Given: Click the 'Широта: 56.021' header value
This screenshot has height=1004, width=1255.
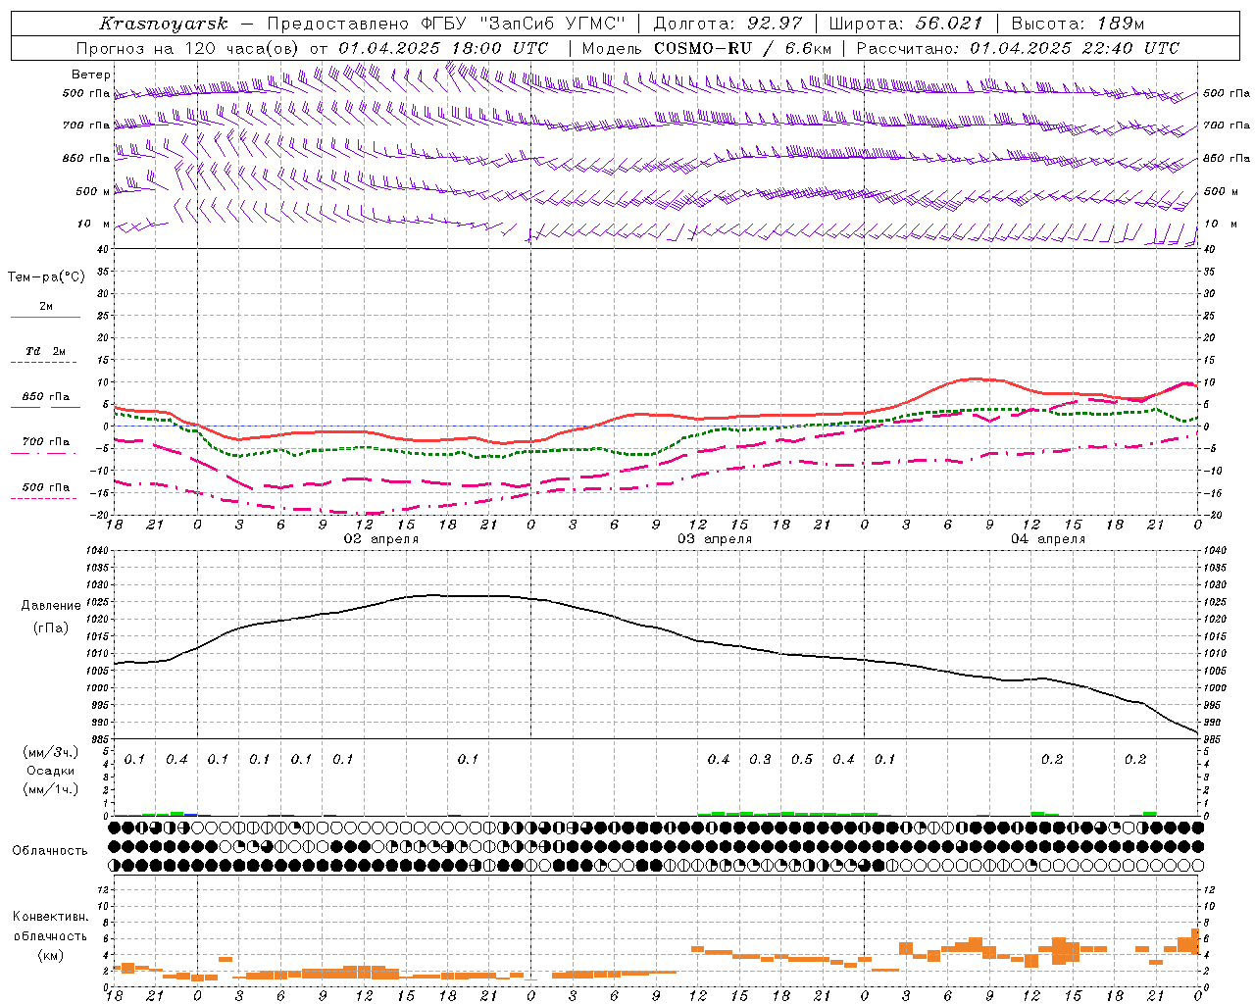Looking at the screenshot, I should (x=906, y=24).
